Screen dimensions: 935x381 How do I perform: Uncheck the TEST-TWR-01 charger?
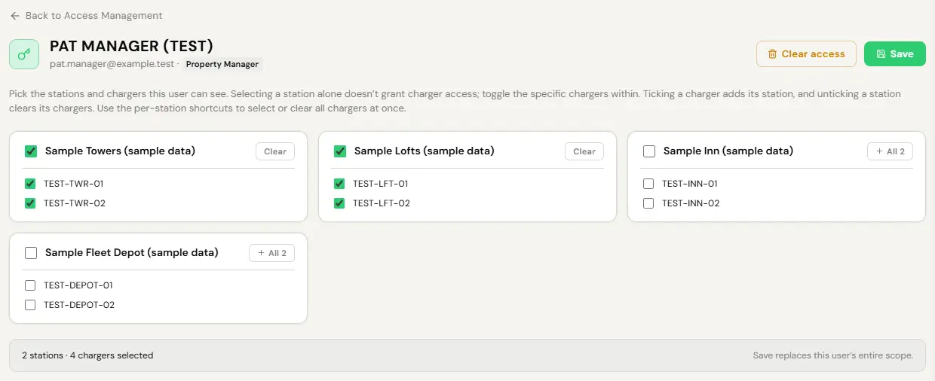(x=30, y=184)
